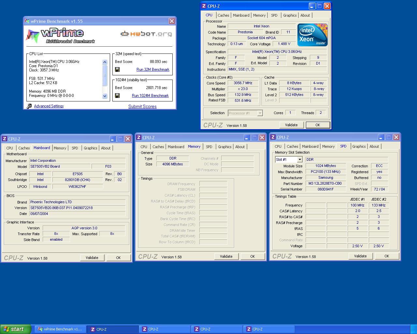417x334 pixels.
Task: Switch to wPrime Benchmark in the taskbar
Action: tap(60, 329)
